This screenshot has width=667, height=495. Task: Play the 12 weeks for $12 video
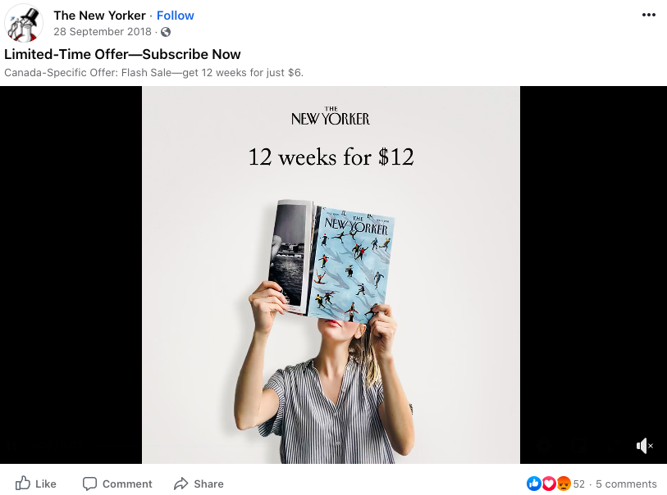point(331,275)
